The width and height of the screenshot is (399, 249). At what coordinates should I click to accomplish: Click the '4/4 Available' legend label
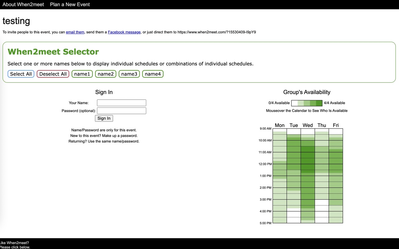[x=334, y=103]
